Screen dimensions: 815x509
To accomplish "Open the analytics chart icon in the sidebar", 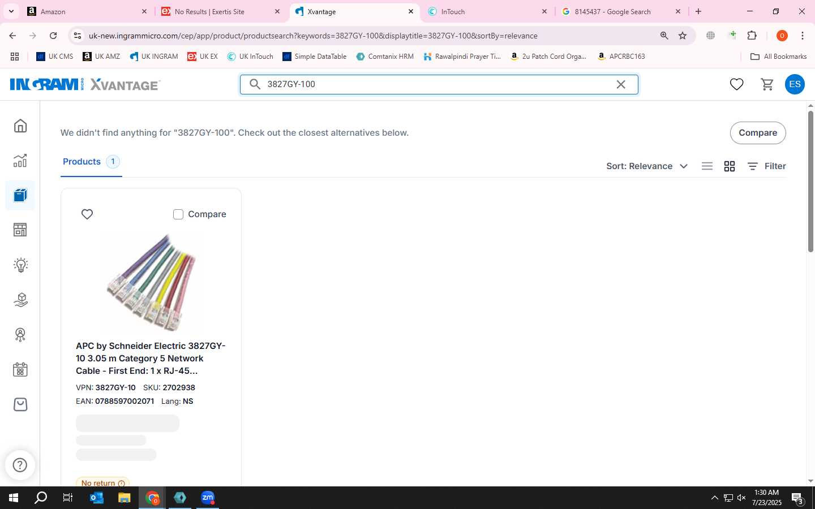I will tap(20, 161).
